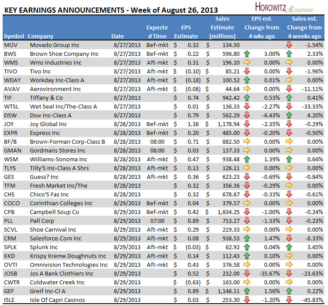Click the EPS est. Change header
Screen dimensions: 328x305
[262, 27]
